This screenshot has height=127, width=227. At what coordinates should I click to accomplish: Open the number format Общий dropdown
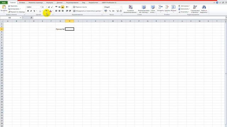pos(121,7)
